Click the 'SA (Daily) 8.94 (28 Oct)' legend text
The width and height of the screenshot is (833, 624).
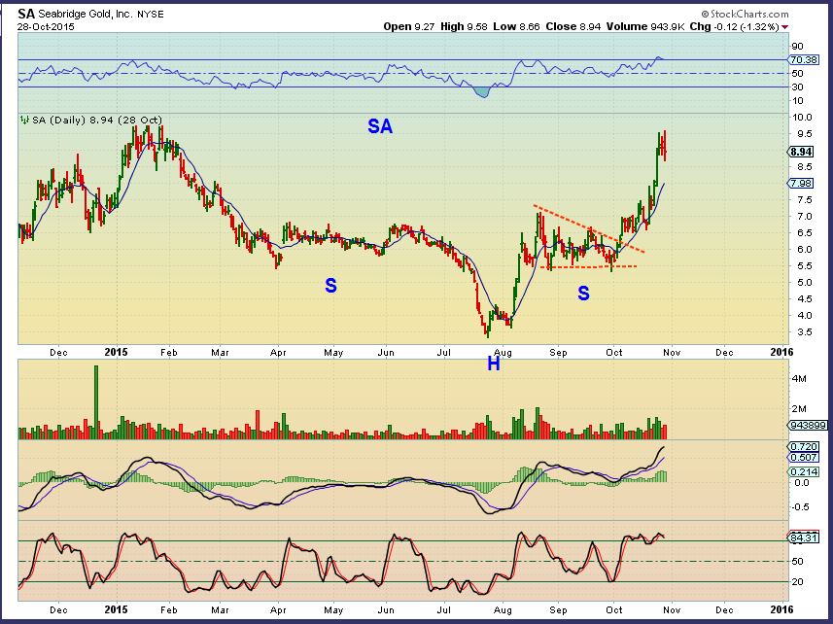(x=97, y=120)
